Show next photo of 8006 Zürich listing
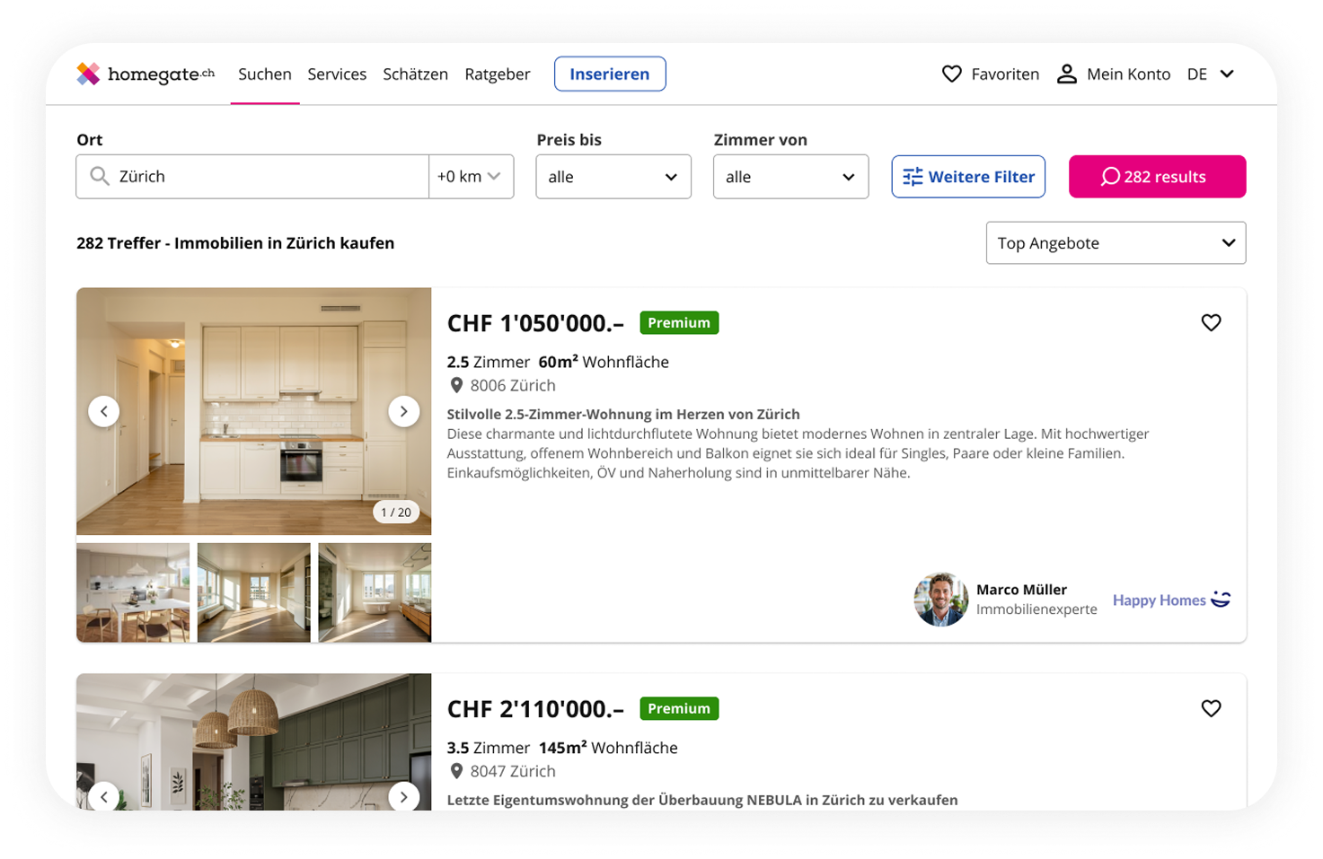This screenshot has width=1323, height=859. (x=404, y=411)
